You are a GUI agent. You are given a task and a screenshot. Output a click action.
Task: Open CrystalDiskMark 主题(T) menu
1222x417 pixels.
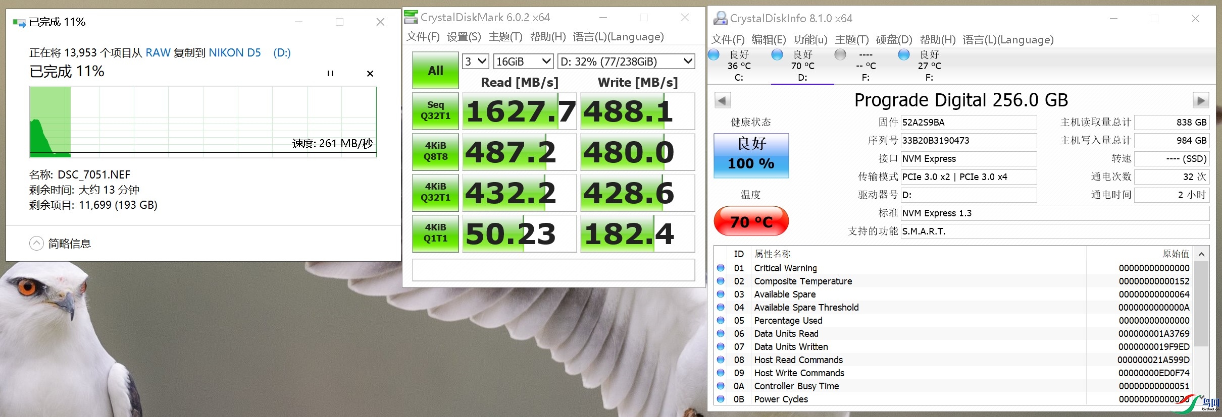505,37
